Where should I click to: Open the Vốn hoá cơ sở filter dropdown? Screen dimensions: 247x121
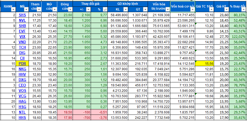pyautogui.click(x=192, y=10)
